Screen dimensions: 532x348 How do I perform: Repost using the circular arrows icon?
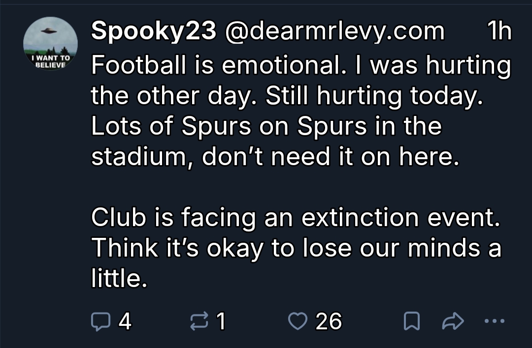pos(199,321)
